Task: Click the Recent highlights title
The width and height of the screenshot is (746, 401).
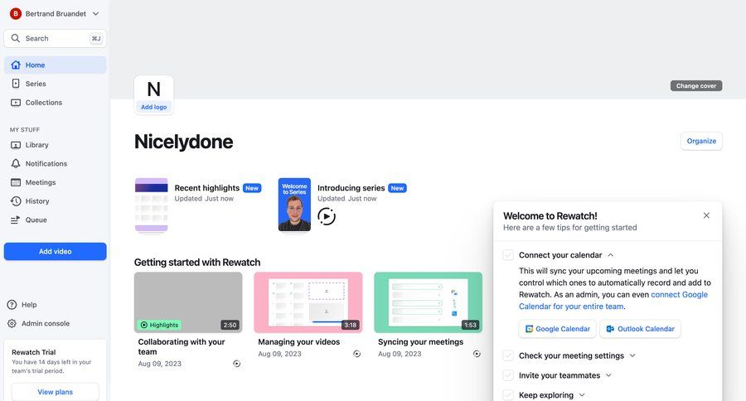Action: pyautogui.click(x=207, y=188)
